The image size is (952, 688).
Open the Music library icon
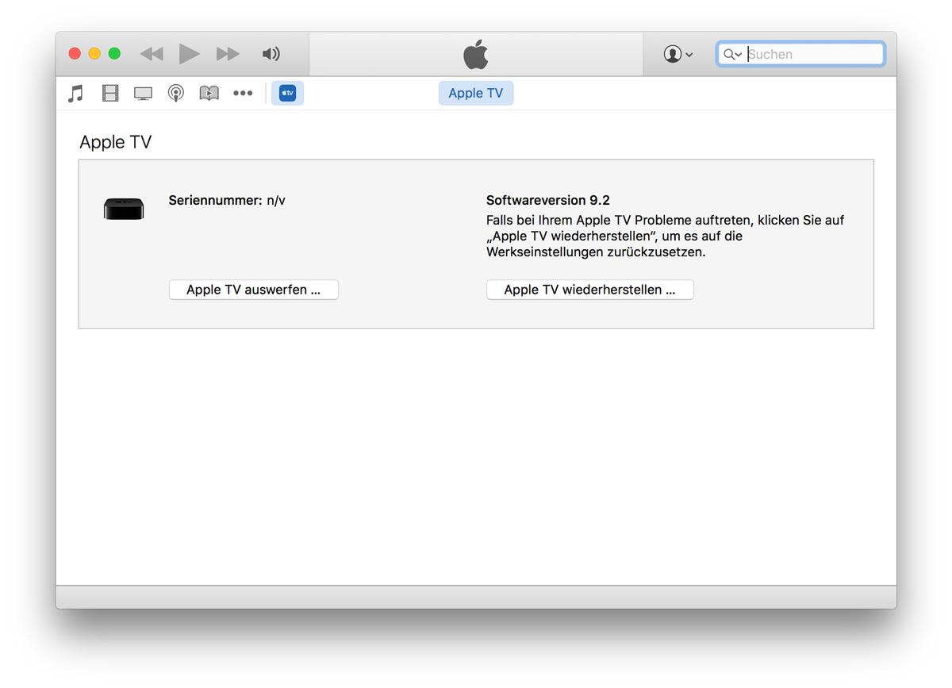pyautogui.click(x=76, y=94)
